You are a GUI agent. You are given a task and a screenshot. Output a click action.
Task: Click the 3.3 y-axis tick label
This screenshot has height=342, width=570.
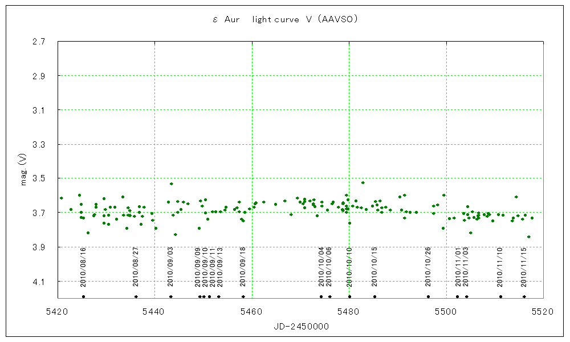(39, 144)
